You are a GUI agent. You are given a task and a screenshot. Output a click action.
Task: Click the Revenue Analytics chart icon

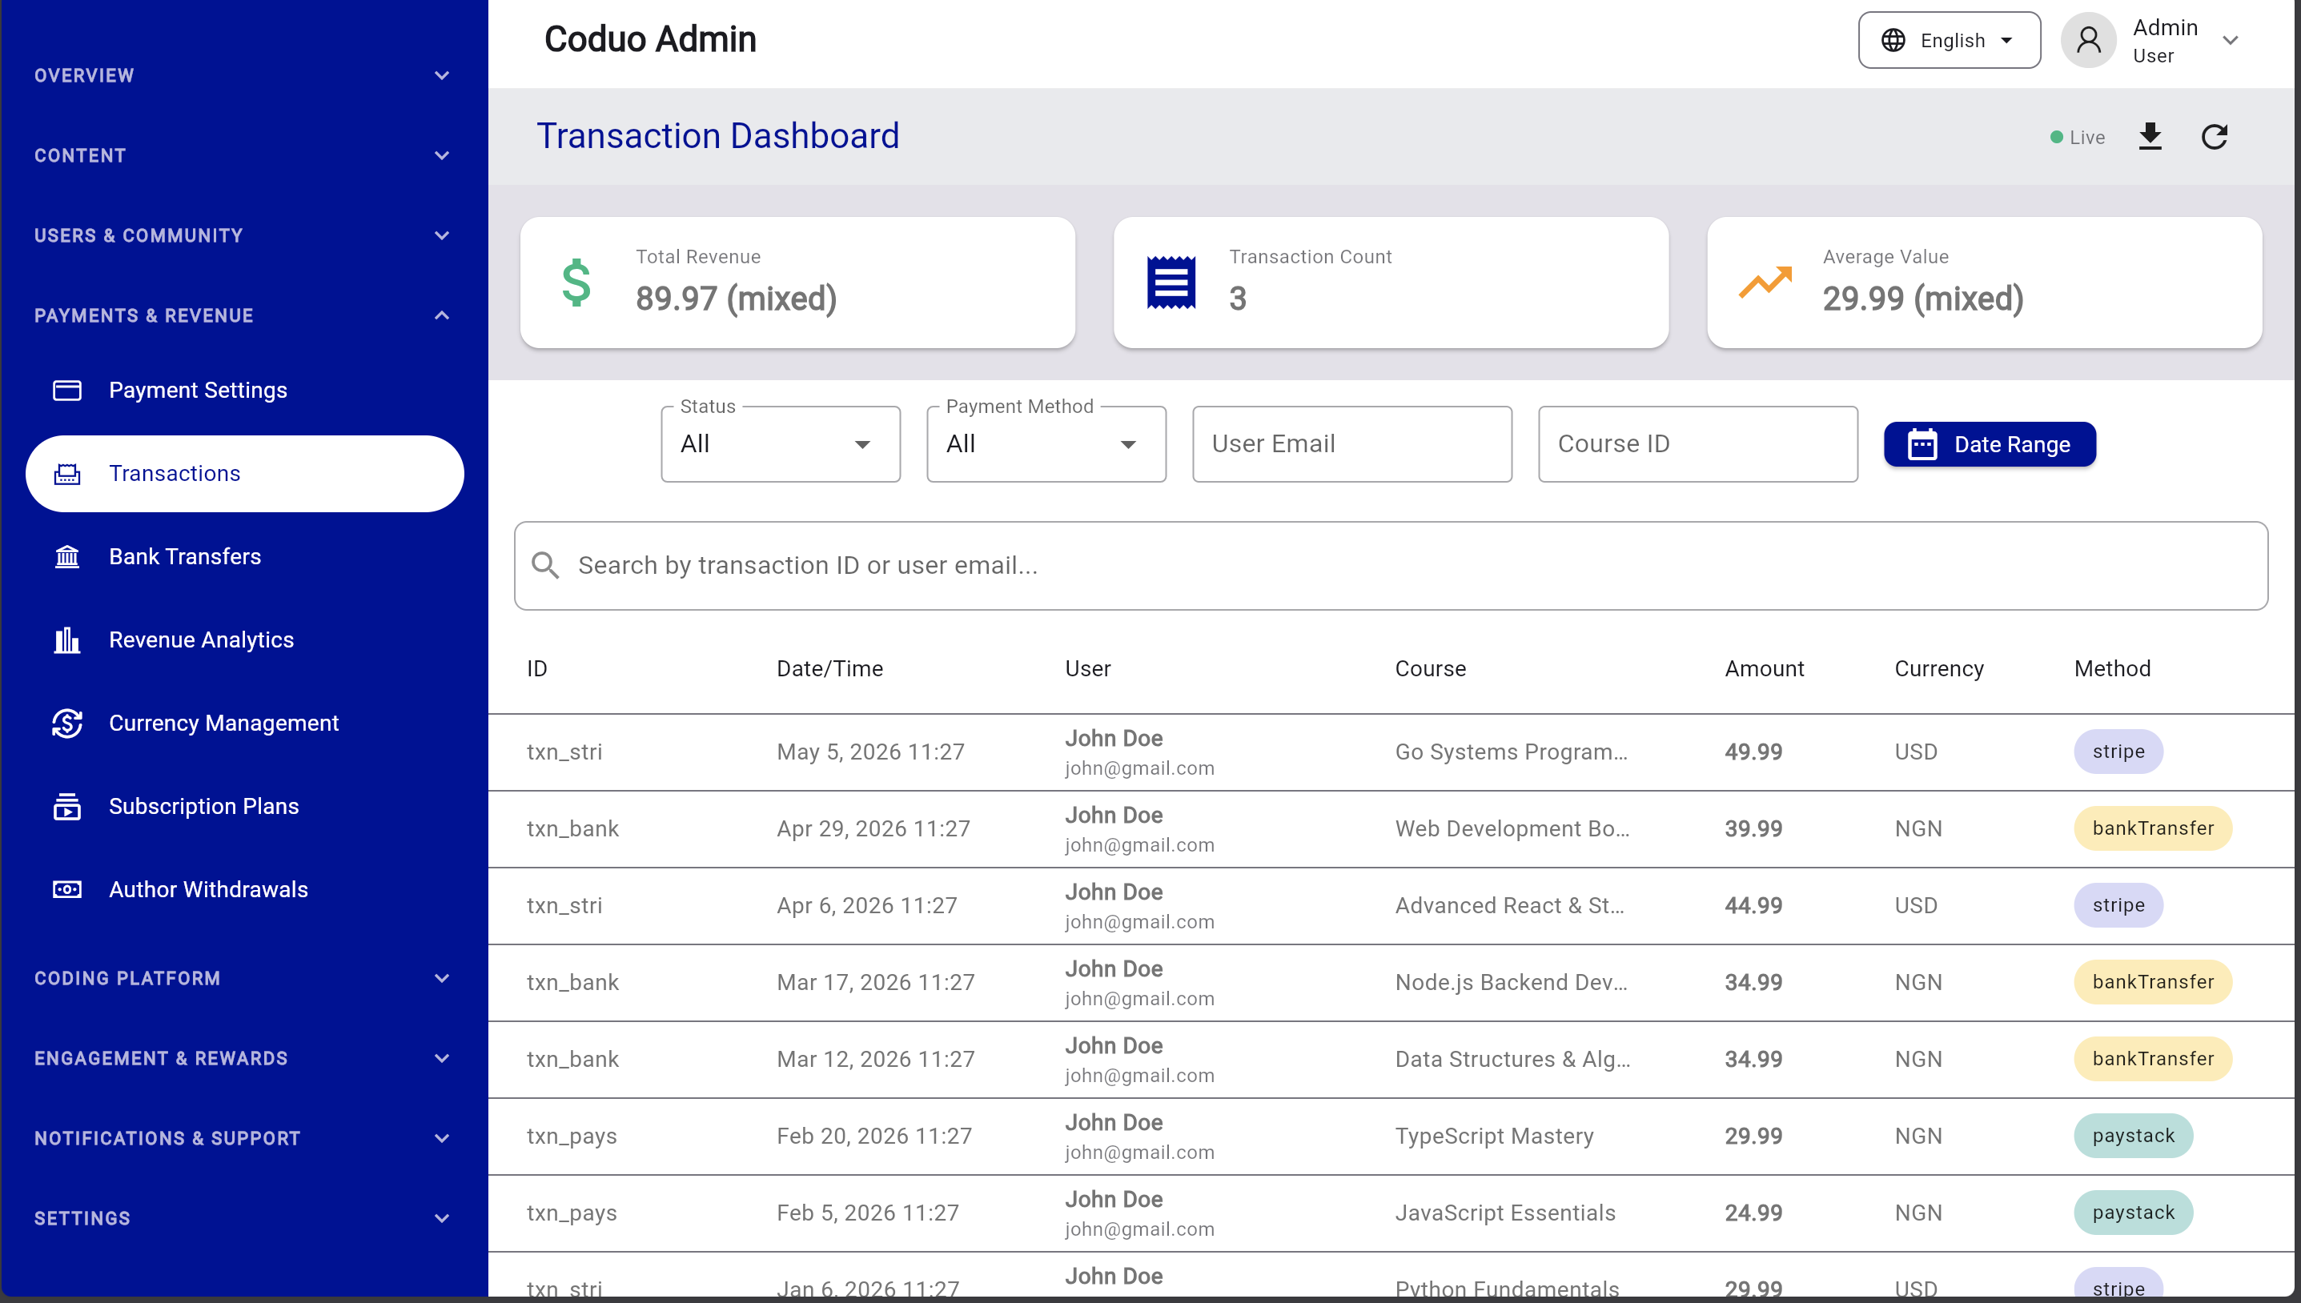(67, 639)
